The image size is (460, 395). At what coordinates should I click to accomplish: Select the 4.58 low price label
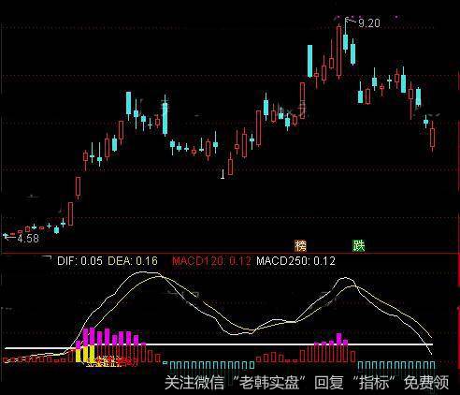click(28, 239)
